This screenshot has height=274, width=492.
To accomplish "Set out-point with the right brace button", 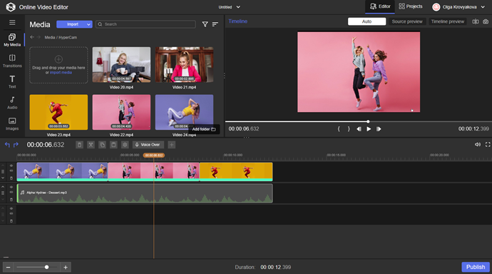I will pyautogui.click(x=349, y=128).
